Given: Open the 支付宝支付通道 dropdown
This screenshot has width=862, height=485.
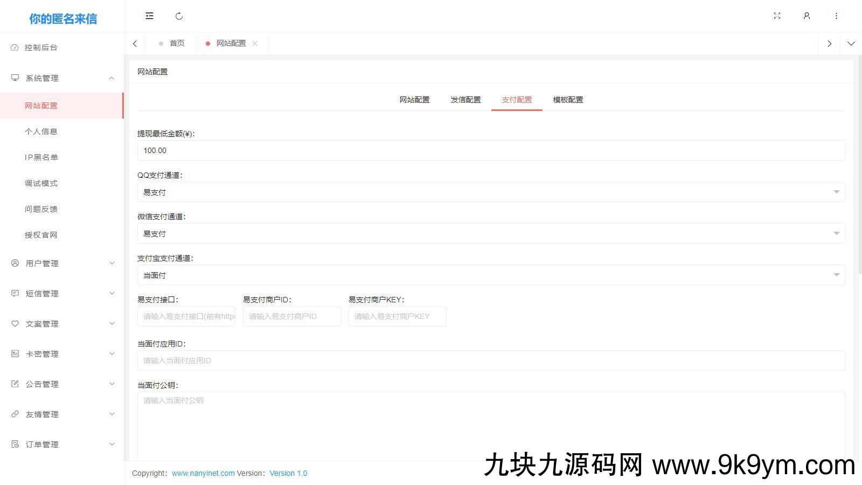Looking at the screenshot, I should [490, 275].
